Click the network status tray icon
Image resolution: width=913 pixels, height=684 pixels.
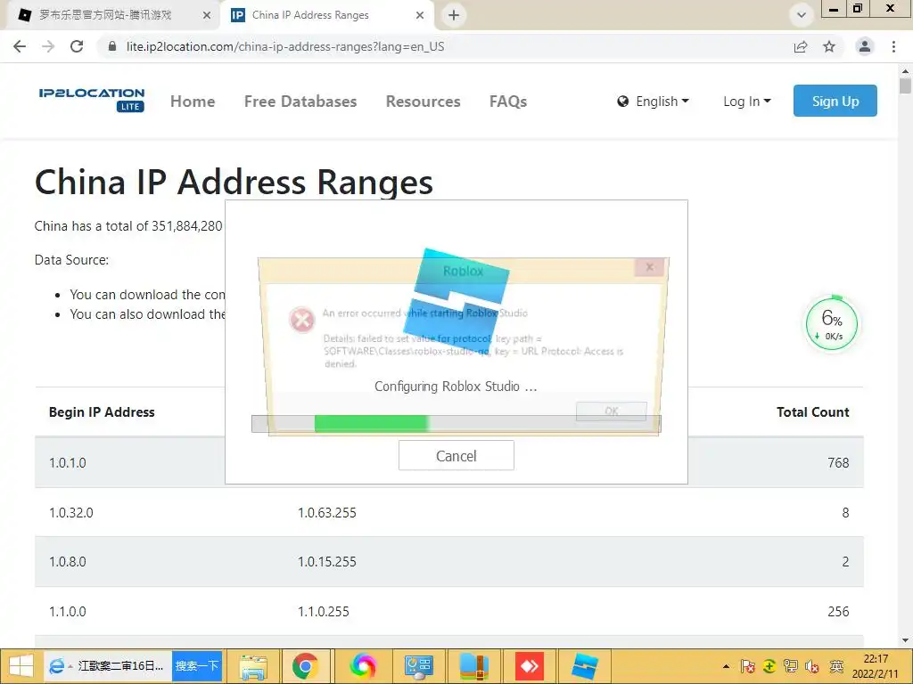point(791,666)
